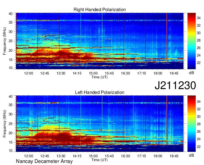Click the 18:45 tick under the top plot
The height and width of the screenshot is (165, 204).
tap(174, 73)
